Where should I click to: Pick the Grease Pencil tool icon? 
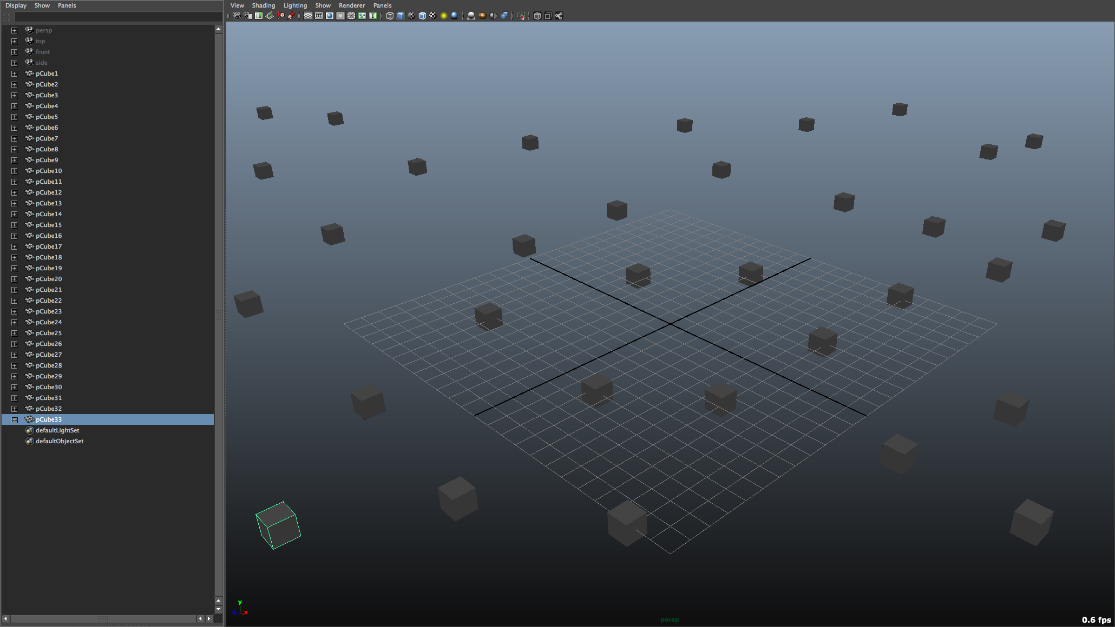point(293,16)
